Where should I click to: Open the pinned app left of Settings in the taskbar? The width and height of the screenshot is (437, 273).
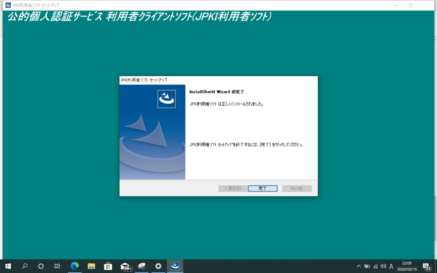[x=142, y=266]
